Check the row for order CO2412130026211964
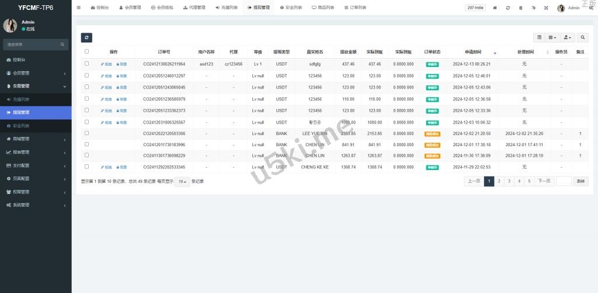Screen dimensions: 598x293 click(x=87, y=63)
